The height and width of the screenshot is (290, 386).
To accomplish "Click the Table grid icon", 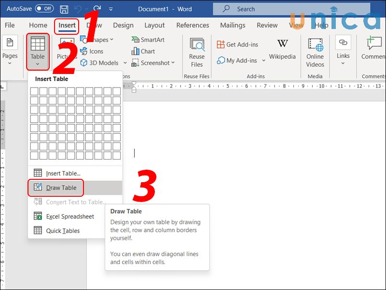I will coord(38,43).
